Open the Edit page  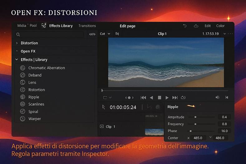[x=208, y=26]
